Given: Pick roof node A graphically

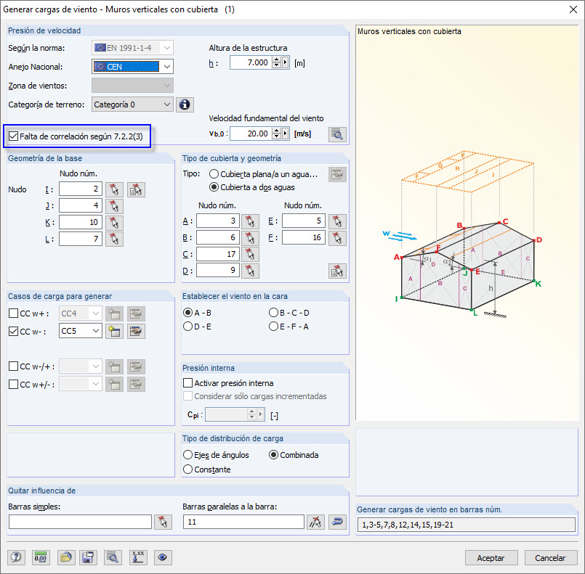Looking at the screenshot, I should pos(250,221).
